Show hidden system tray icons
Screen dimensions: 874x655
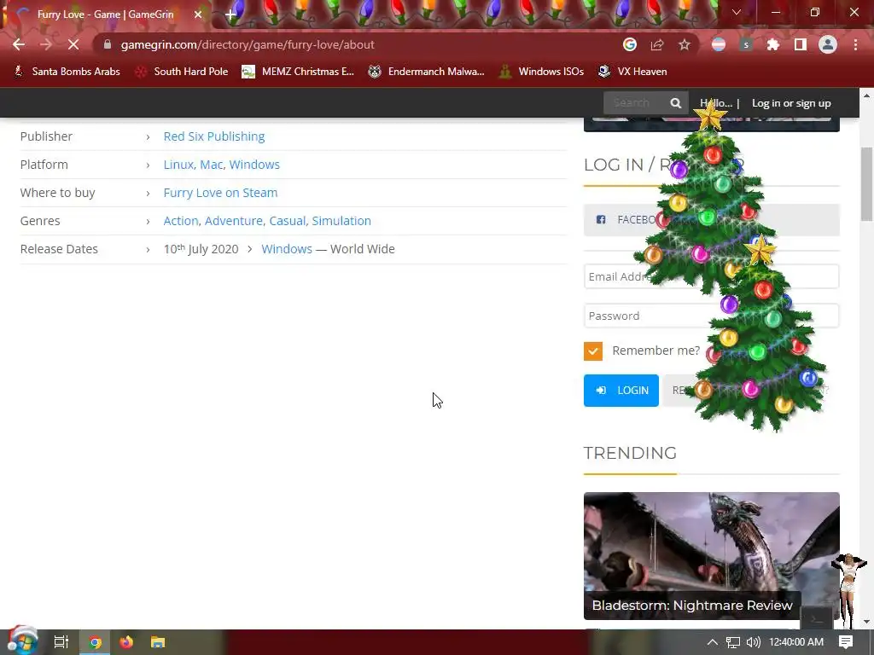click(713, 642)
